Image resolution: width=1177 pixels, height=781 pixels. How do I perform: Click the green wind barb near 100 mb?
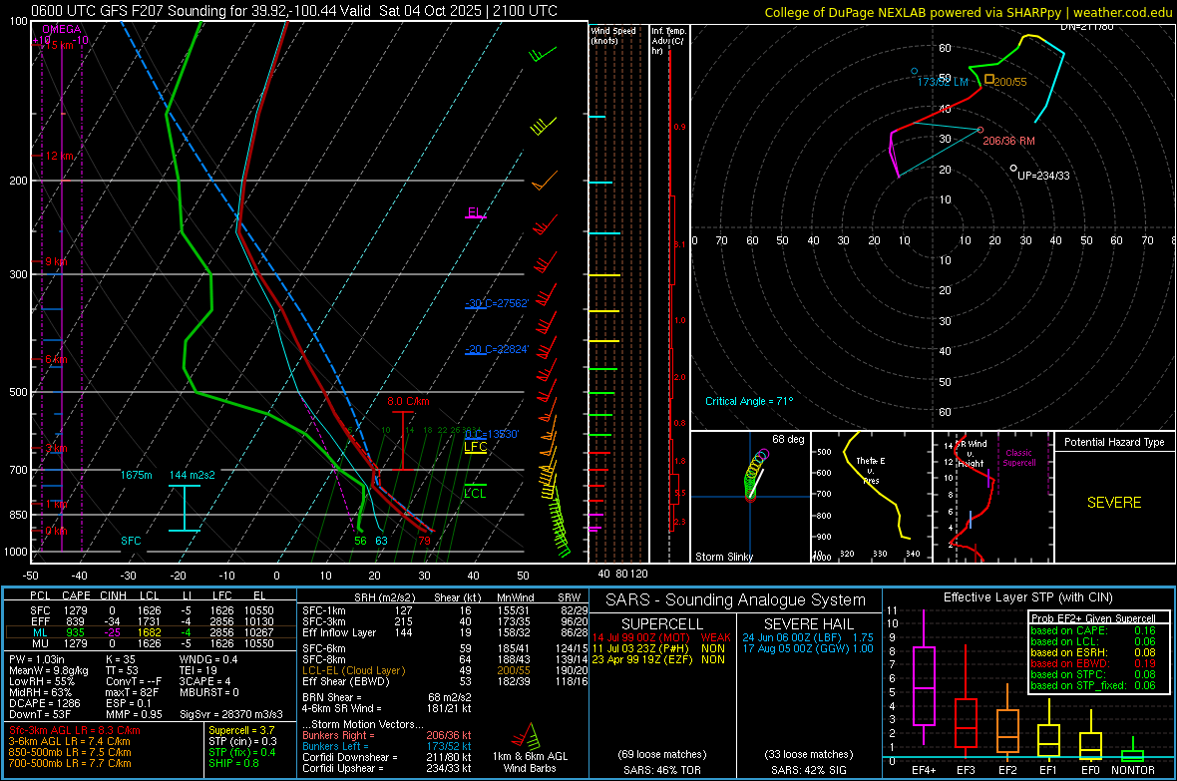(544, 53)
